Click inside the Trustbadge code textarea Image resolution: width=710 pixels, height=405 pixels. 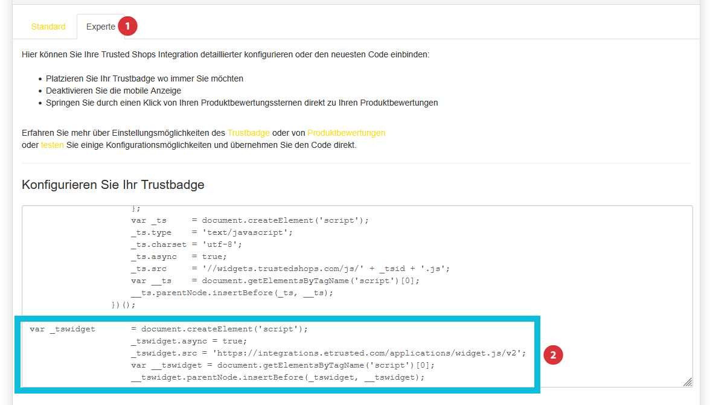[357, 296]
